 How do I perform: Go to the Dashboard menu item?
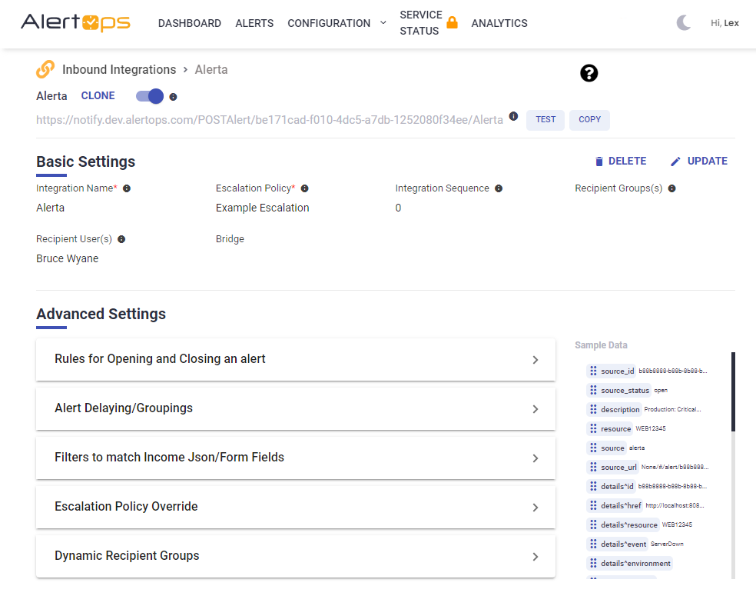click(189, 23)
